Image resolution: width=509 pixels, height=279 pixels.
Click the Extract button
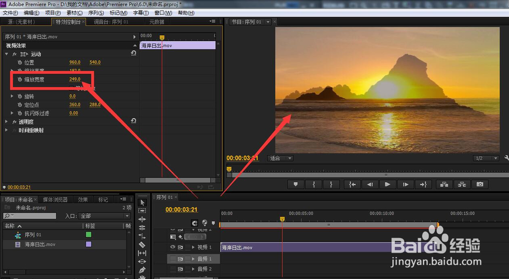(462, 184)
